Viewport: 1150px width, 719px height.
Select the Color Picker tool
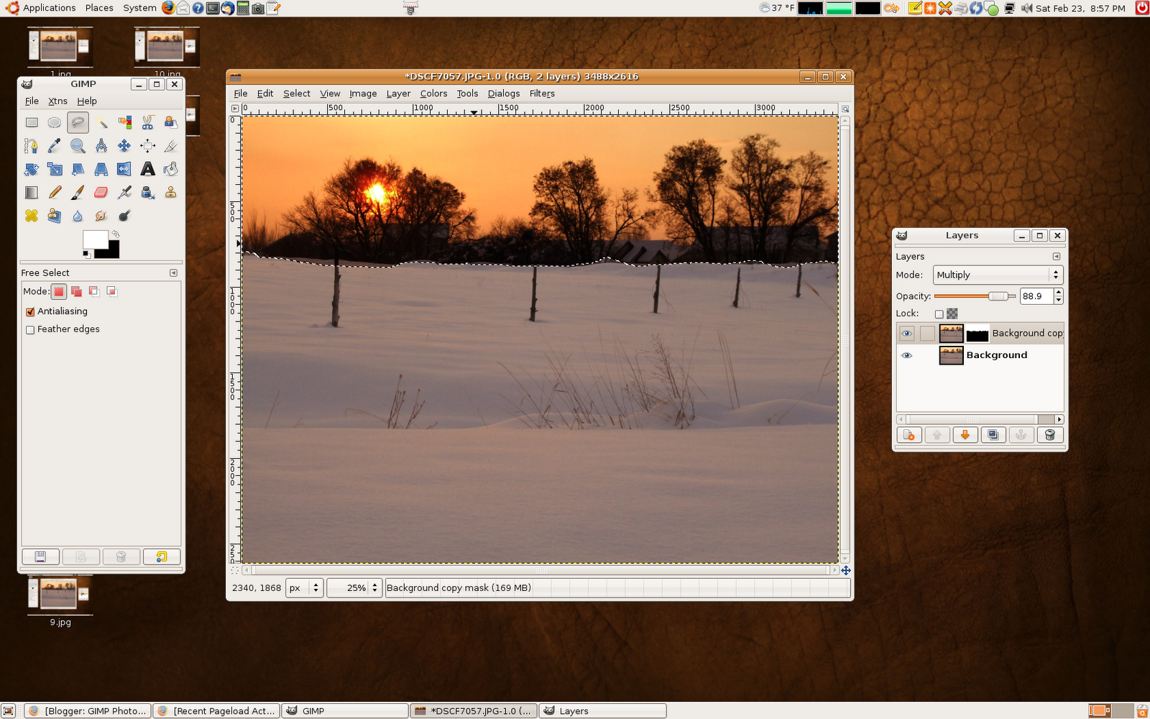pos(55,146)
